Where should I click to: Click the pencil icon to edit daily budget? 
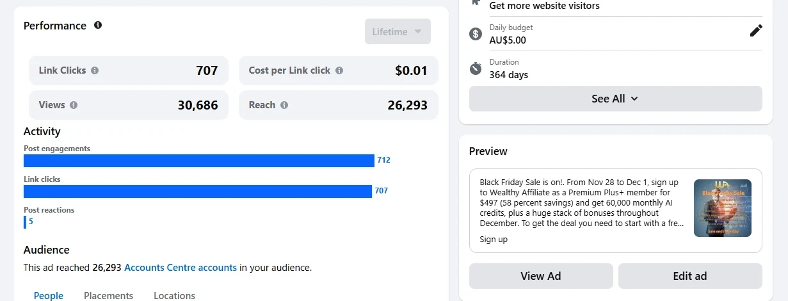(756, 31)
